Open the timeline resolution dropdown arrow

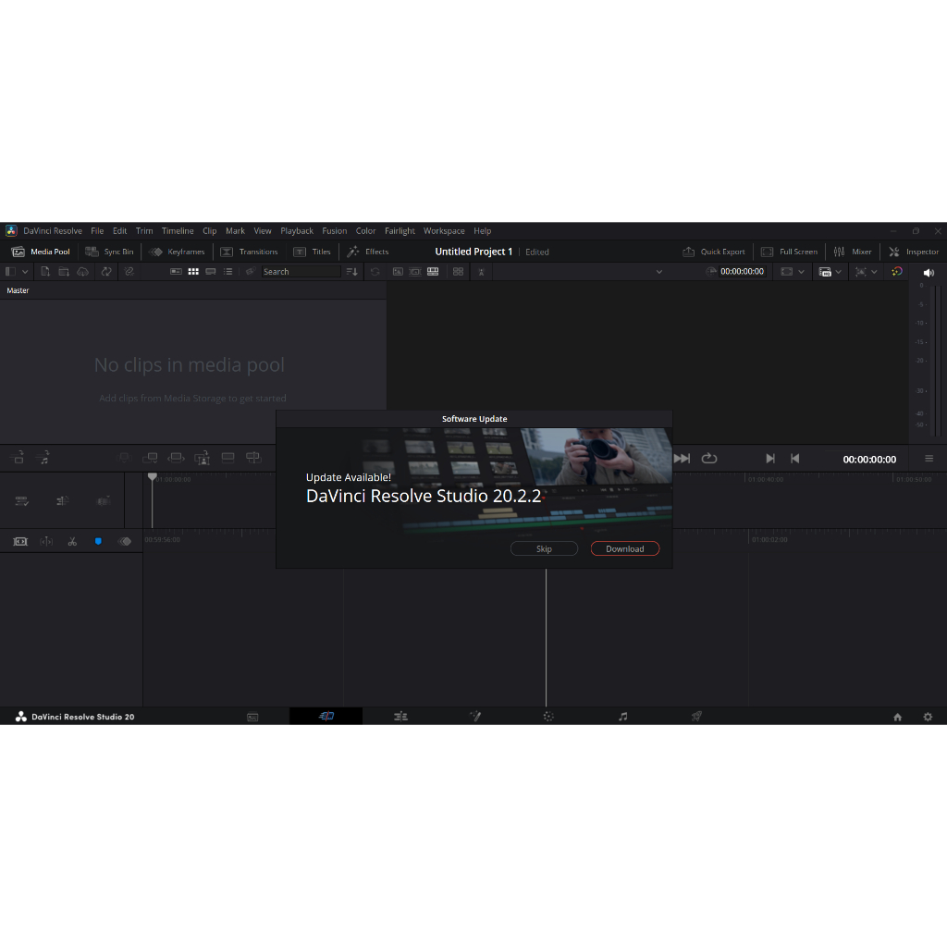(838, 272)
